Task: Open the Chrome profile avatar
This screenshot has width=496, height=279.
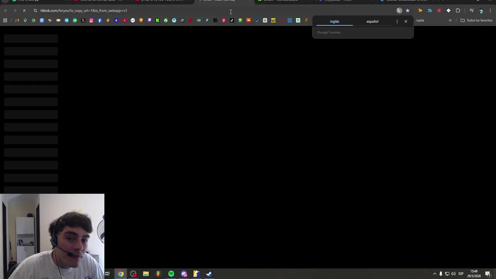Action: 481,10
